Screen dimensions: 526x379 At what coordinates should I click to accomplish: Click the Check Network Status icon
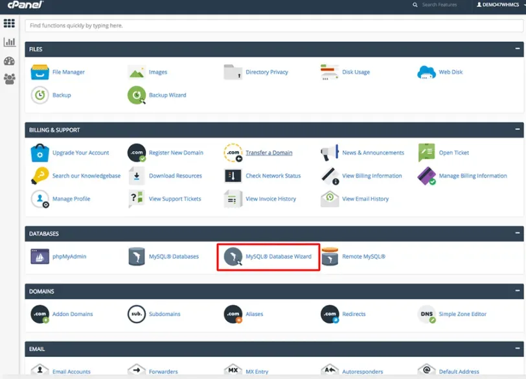click(x=233, y=176)
